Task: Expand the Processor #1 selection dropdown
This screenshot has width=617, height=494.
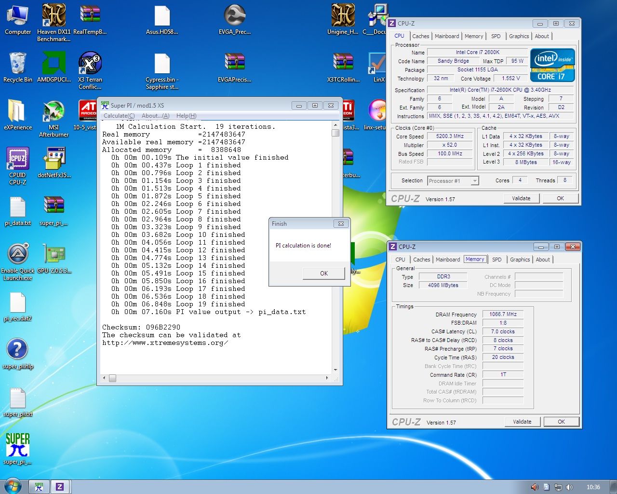Action: (475, 181)
